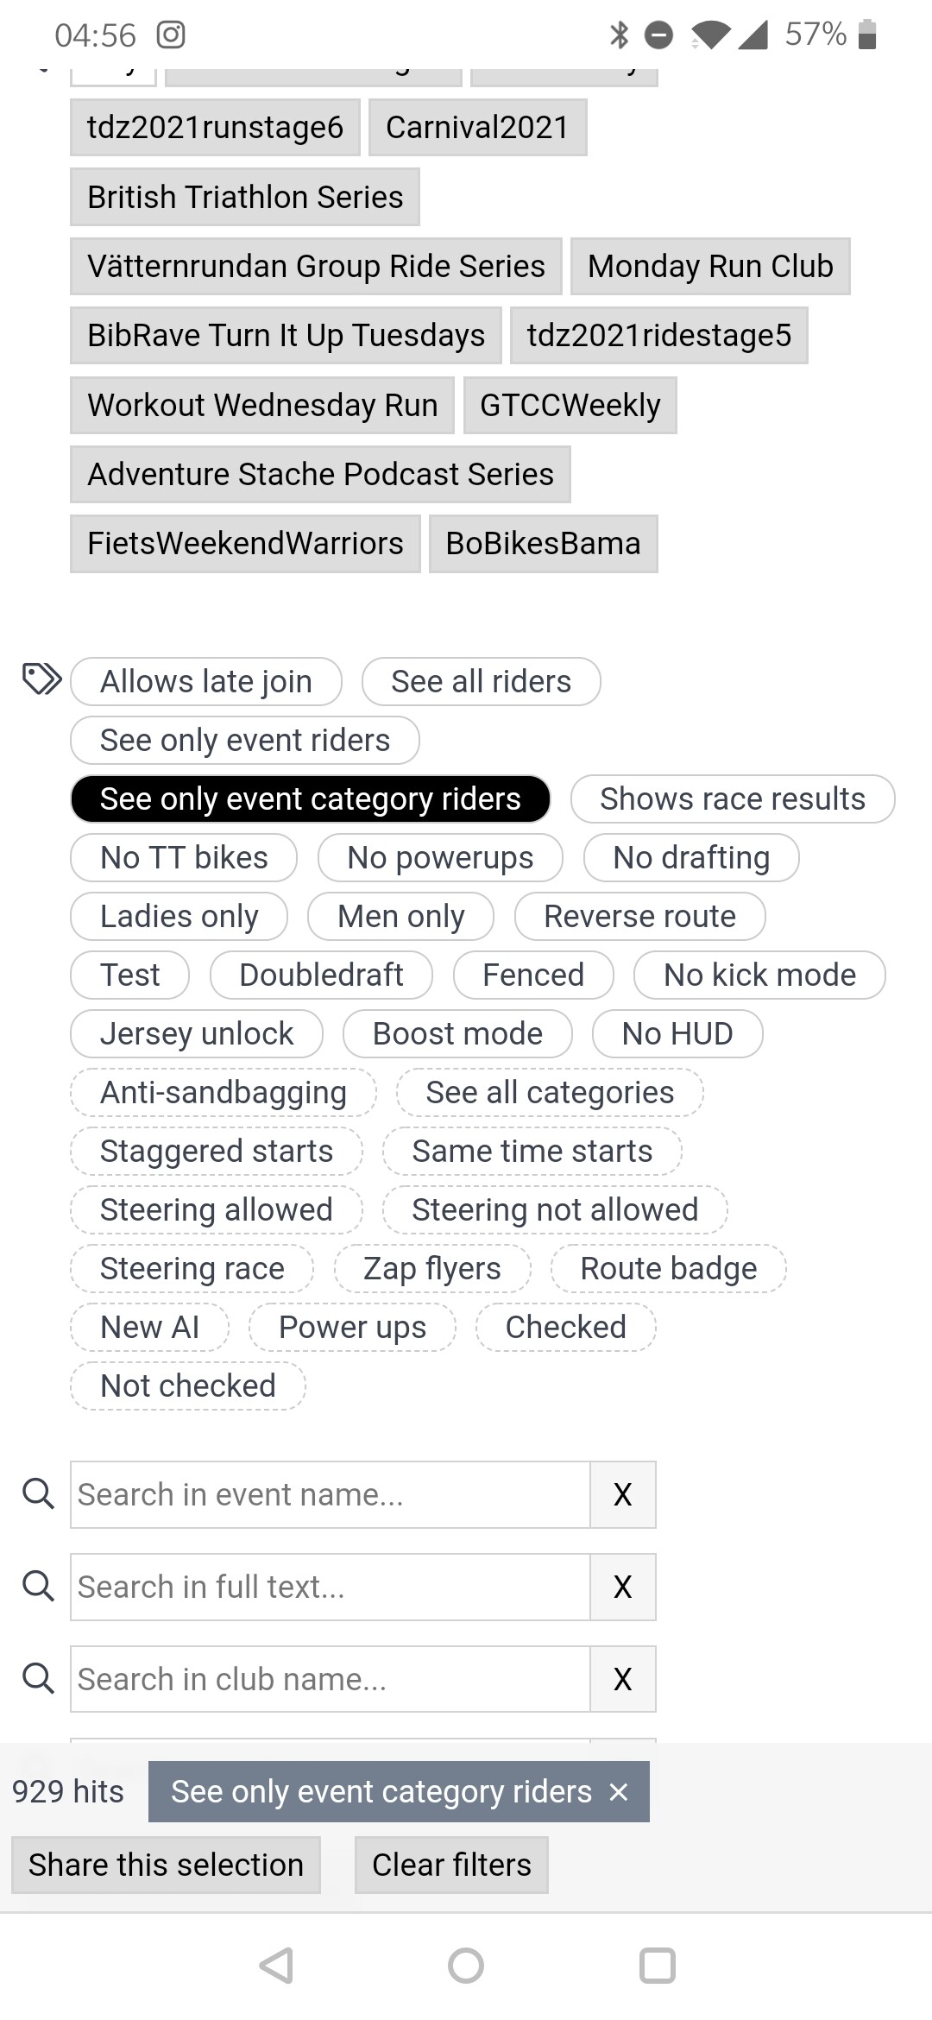Image resolution: width=932 pixels, height=2020 pixels.
Task: Enable the 'No drafting' filter tag
Action: coord(690,858)
